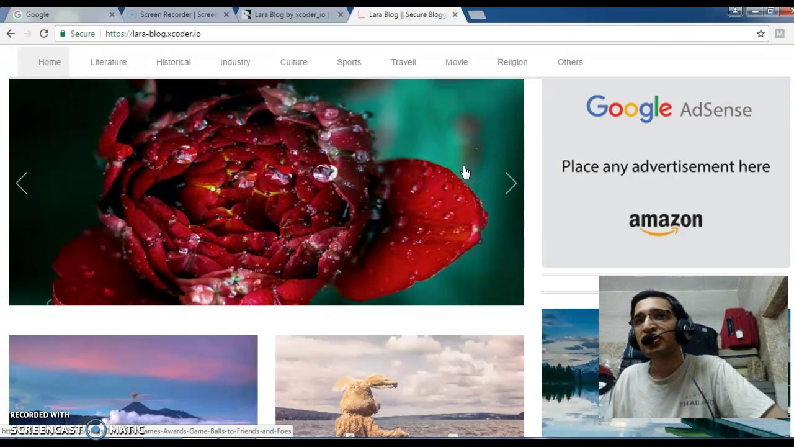Close the Google tab
The width and height of the screenshot is (794, 447).
[x=112, y=14]
